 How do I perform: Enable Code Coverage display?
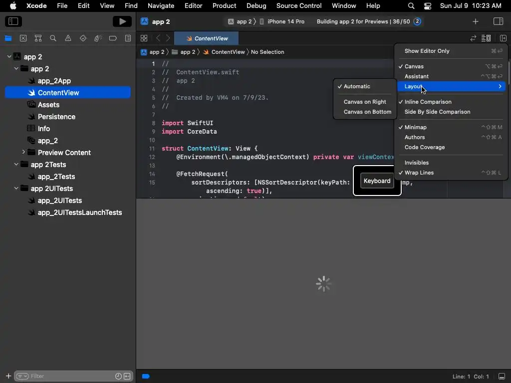click(x=451, y=148)
